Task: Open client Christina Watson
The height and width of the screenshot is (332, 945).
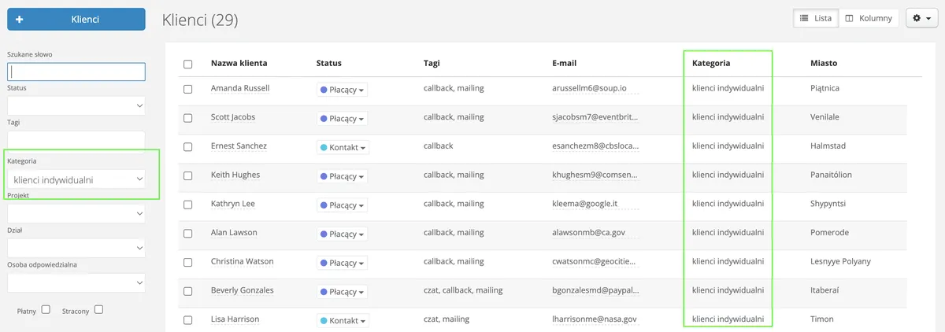Action: [x=244, y=261]
